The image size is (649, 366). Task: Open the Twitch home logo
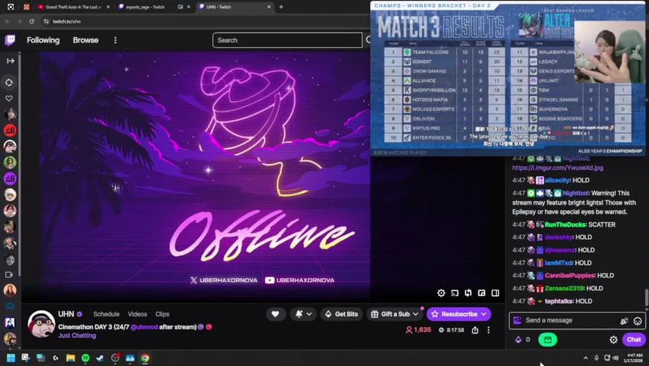(x=10, y=40)
